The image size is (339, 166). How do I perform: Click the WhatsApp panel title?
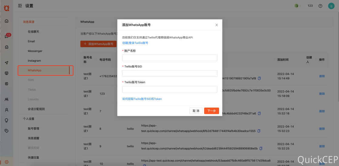(87, 22)
